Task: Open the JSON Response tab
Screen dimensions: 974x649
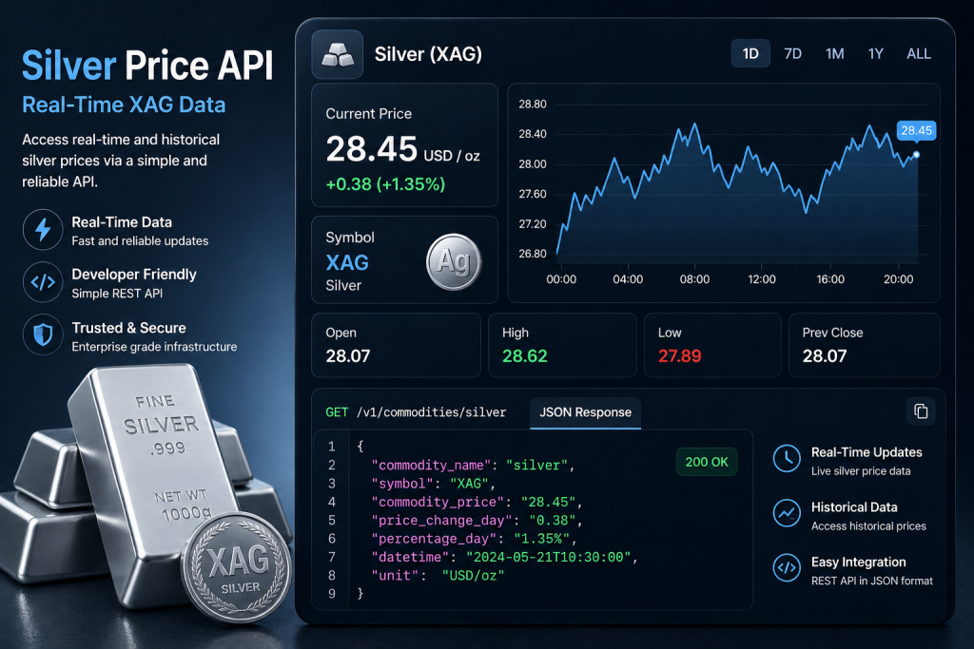Action: [585, 412]
